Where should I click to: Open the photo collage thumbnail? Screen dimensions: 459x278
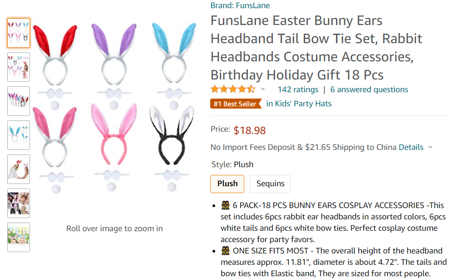point(19,203)
